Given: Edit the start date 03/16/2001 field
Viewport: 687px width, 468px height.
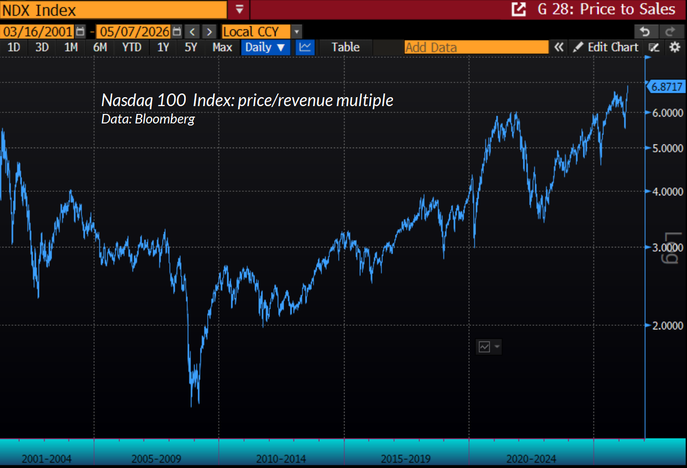Looking at the screenshot, I should [x=37, y=32].
